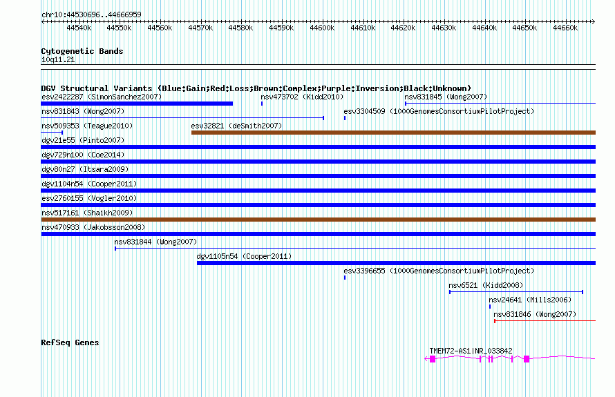Click the nsv831845 (Wong2007) label
Viewport: 615px width, 397px height.
pos(446,97)
